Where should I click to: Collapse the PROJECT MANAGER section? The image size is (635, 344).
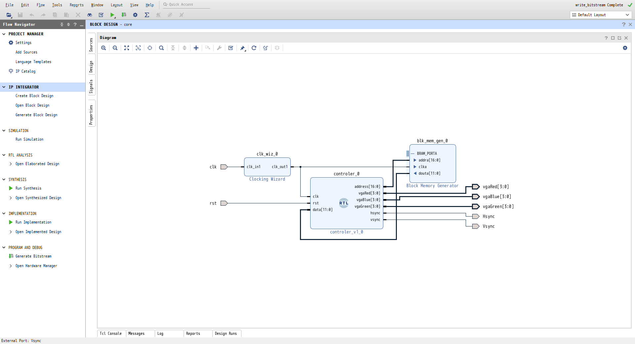coord(4,34)
